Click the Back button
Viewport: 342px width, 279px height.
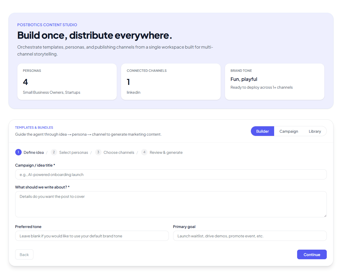pos(24,254)
